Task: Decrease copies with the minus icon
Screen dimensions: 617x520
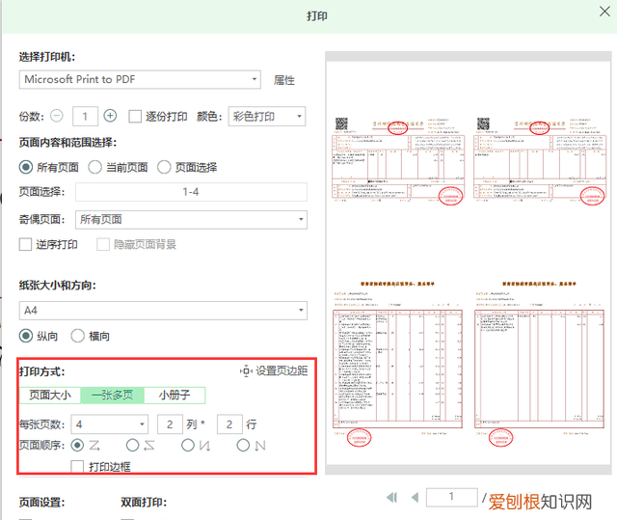Action: pos(57,116)
